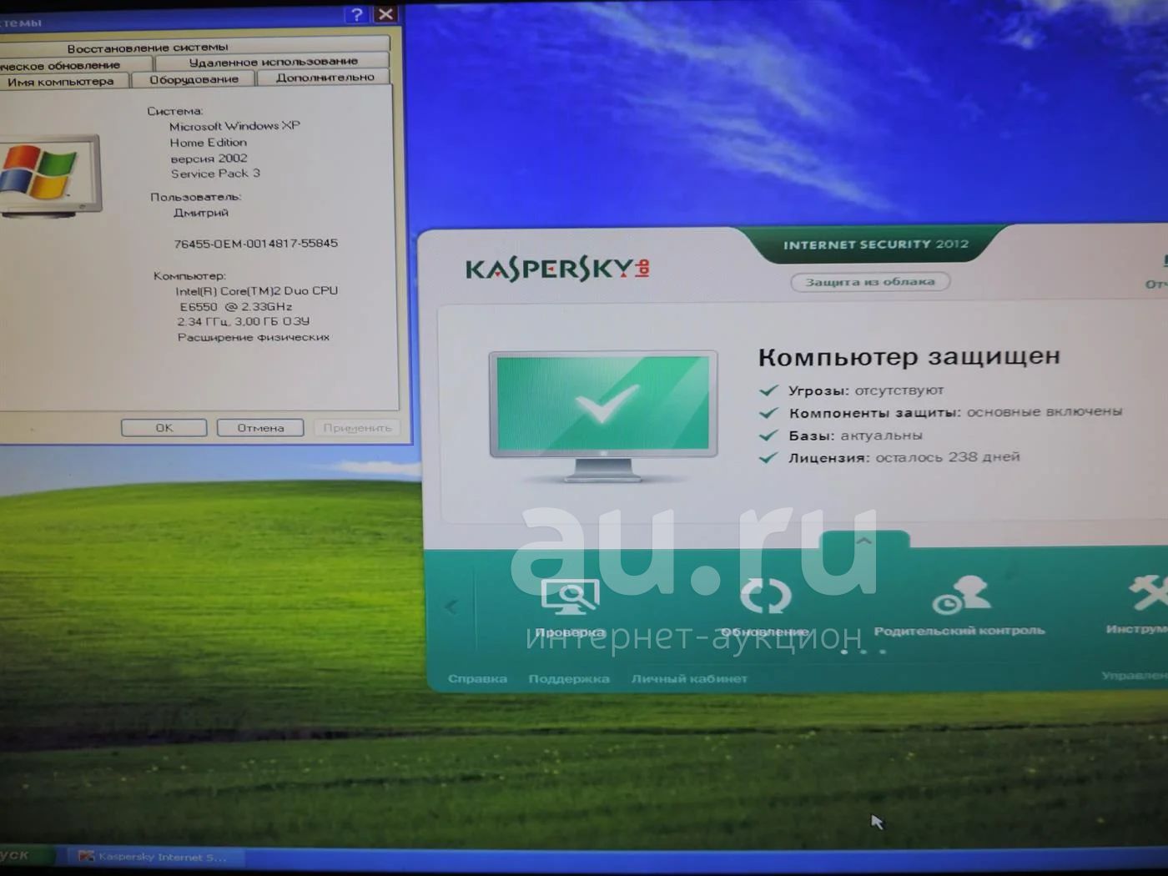Close the System Properties dialog
The image size is (1168, 876).
[385, 14]
